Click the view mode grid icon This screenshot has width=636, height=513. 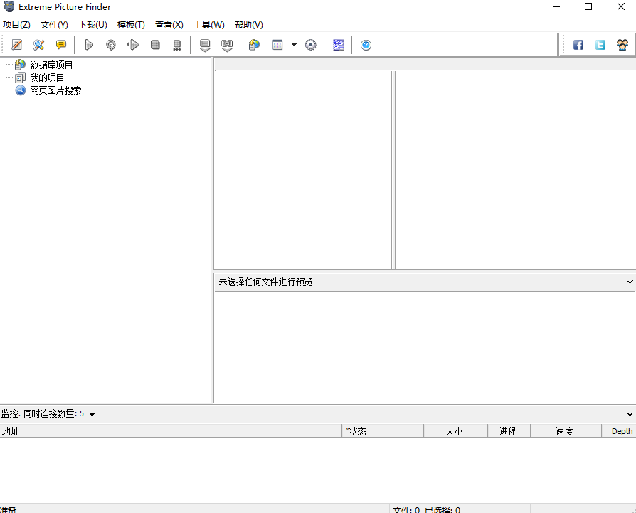pyautogui.click(x=277, y=45)
